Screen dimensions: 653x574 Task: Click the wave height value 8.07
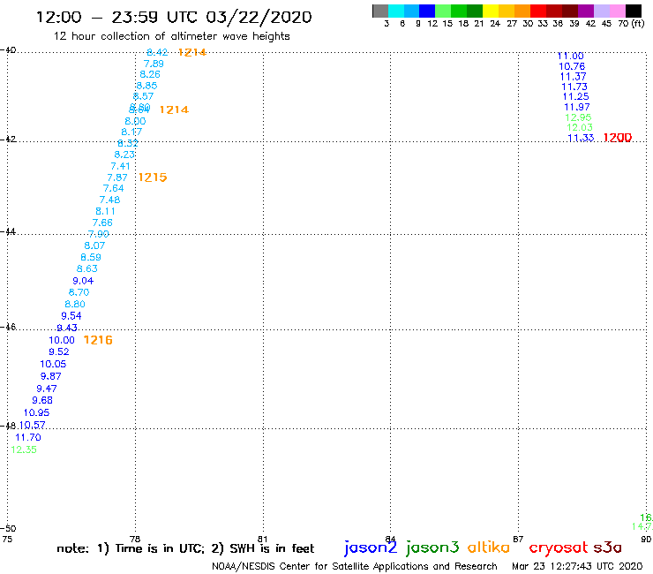coord(94,245)
